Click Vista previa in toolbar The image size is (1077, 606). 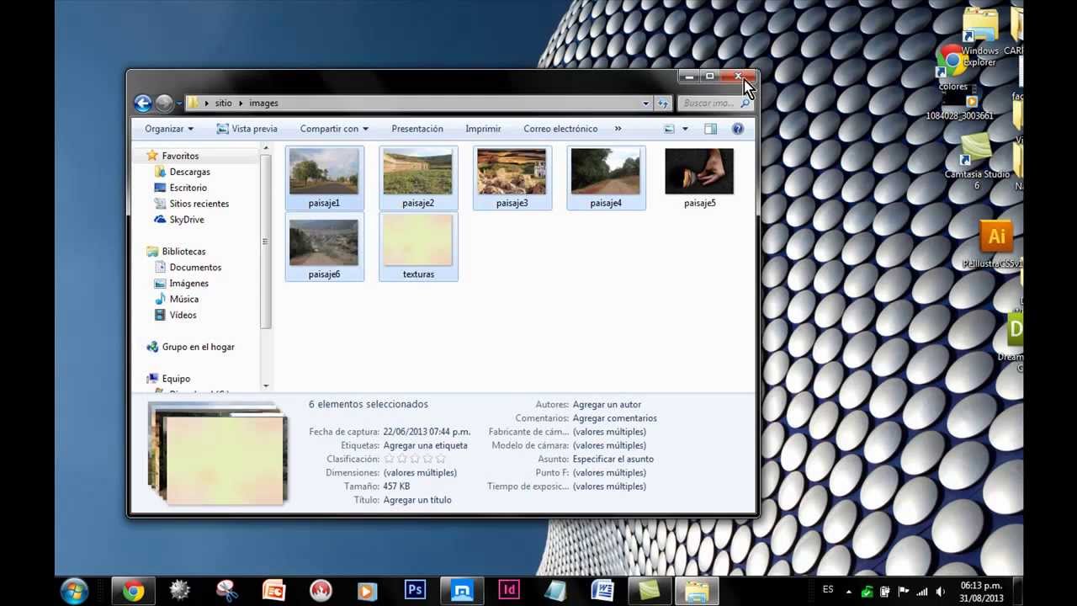[247, 129]
